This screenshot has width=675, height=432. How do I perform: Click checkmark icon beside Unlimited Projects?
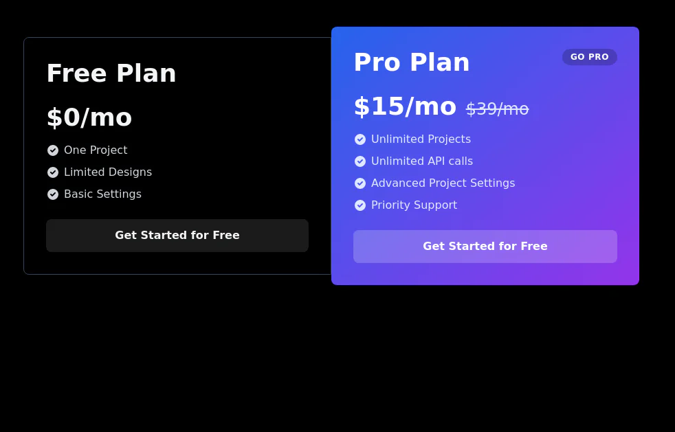tap(360, 139)
